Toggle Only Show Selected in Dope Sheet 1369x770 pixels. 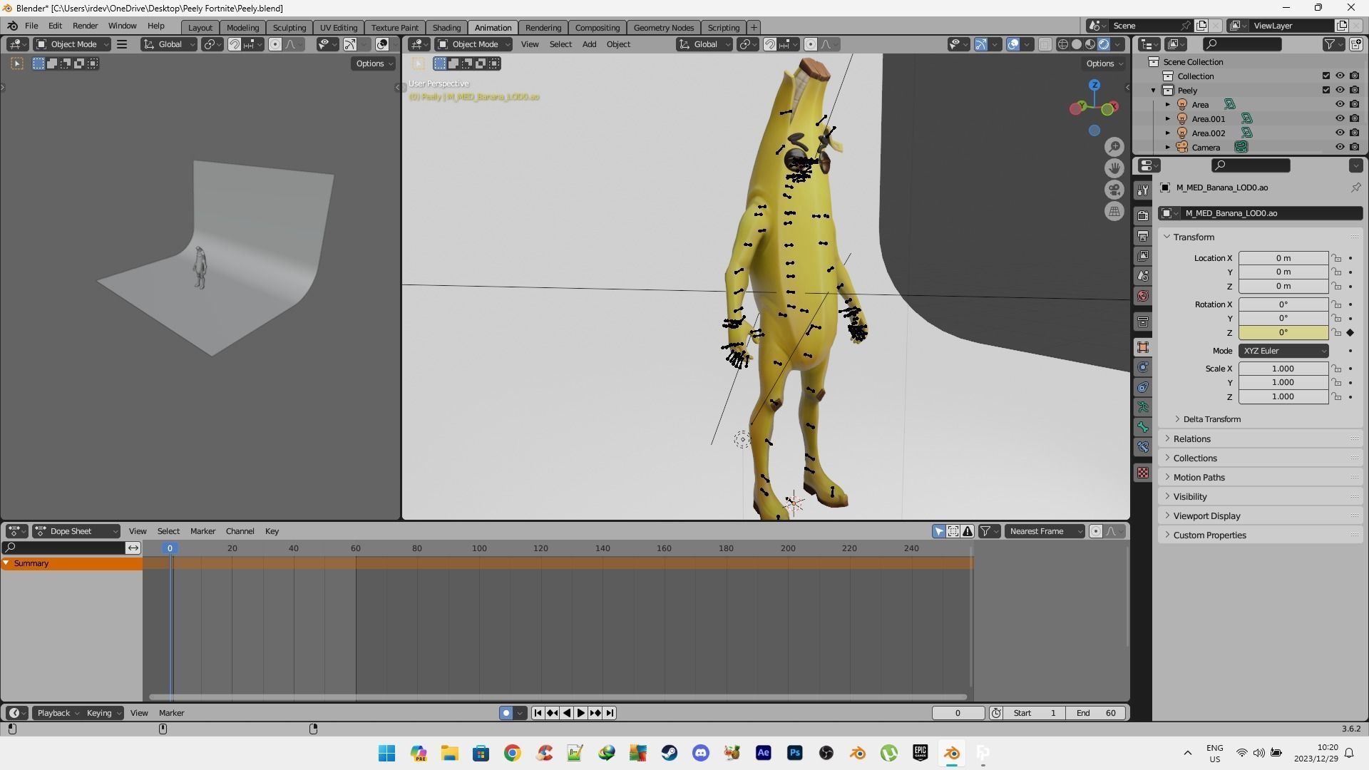click(x=939, y=531)
